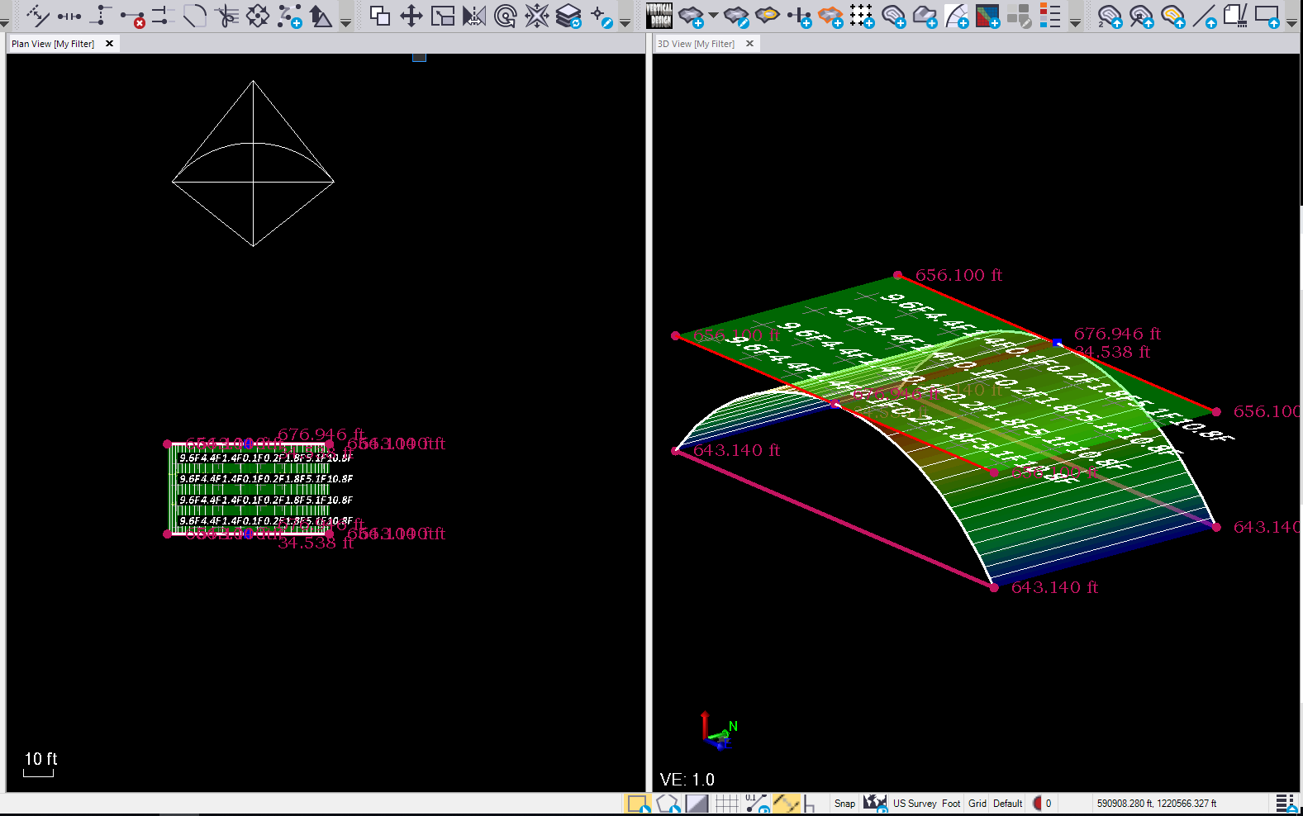Click the Default label in status bar
1303x816 pixels.
click(1007, 804)
